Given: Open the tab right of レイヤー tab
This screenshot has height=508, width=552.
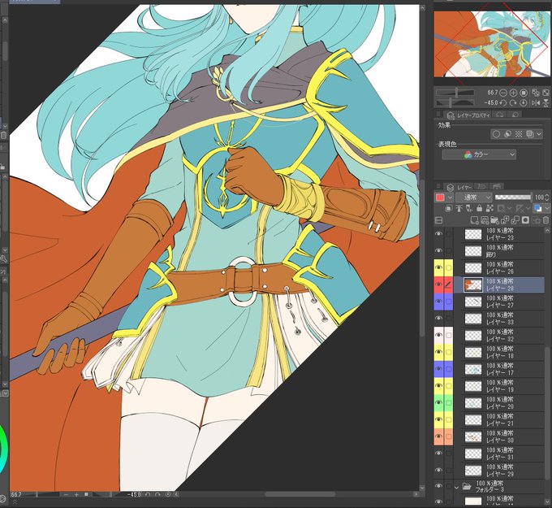Looking at the screenshot, I should click(481, 186).
